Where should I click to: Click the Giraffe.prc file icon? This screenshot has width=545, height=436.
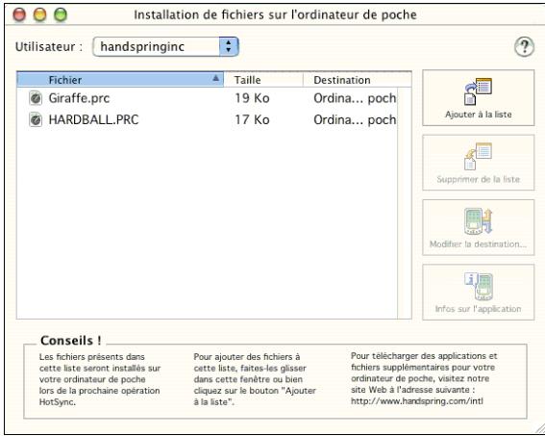pyautogui.click(x=36, y=98)
